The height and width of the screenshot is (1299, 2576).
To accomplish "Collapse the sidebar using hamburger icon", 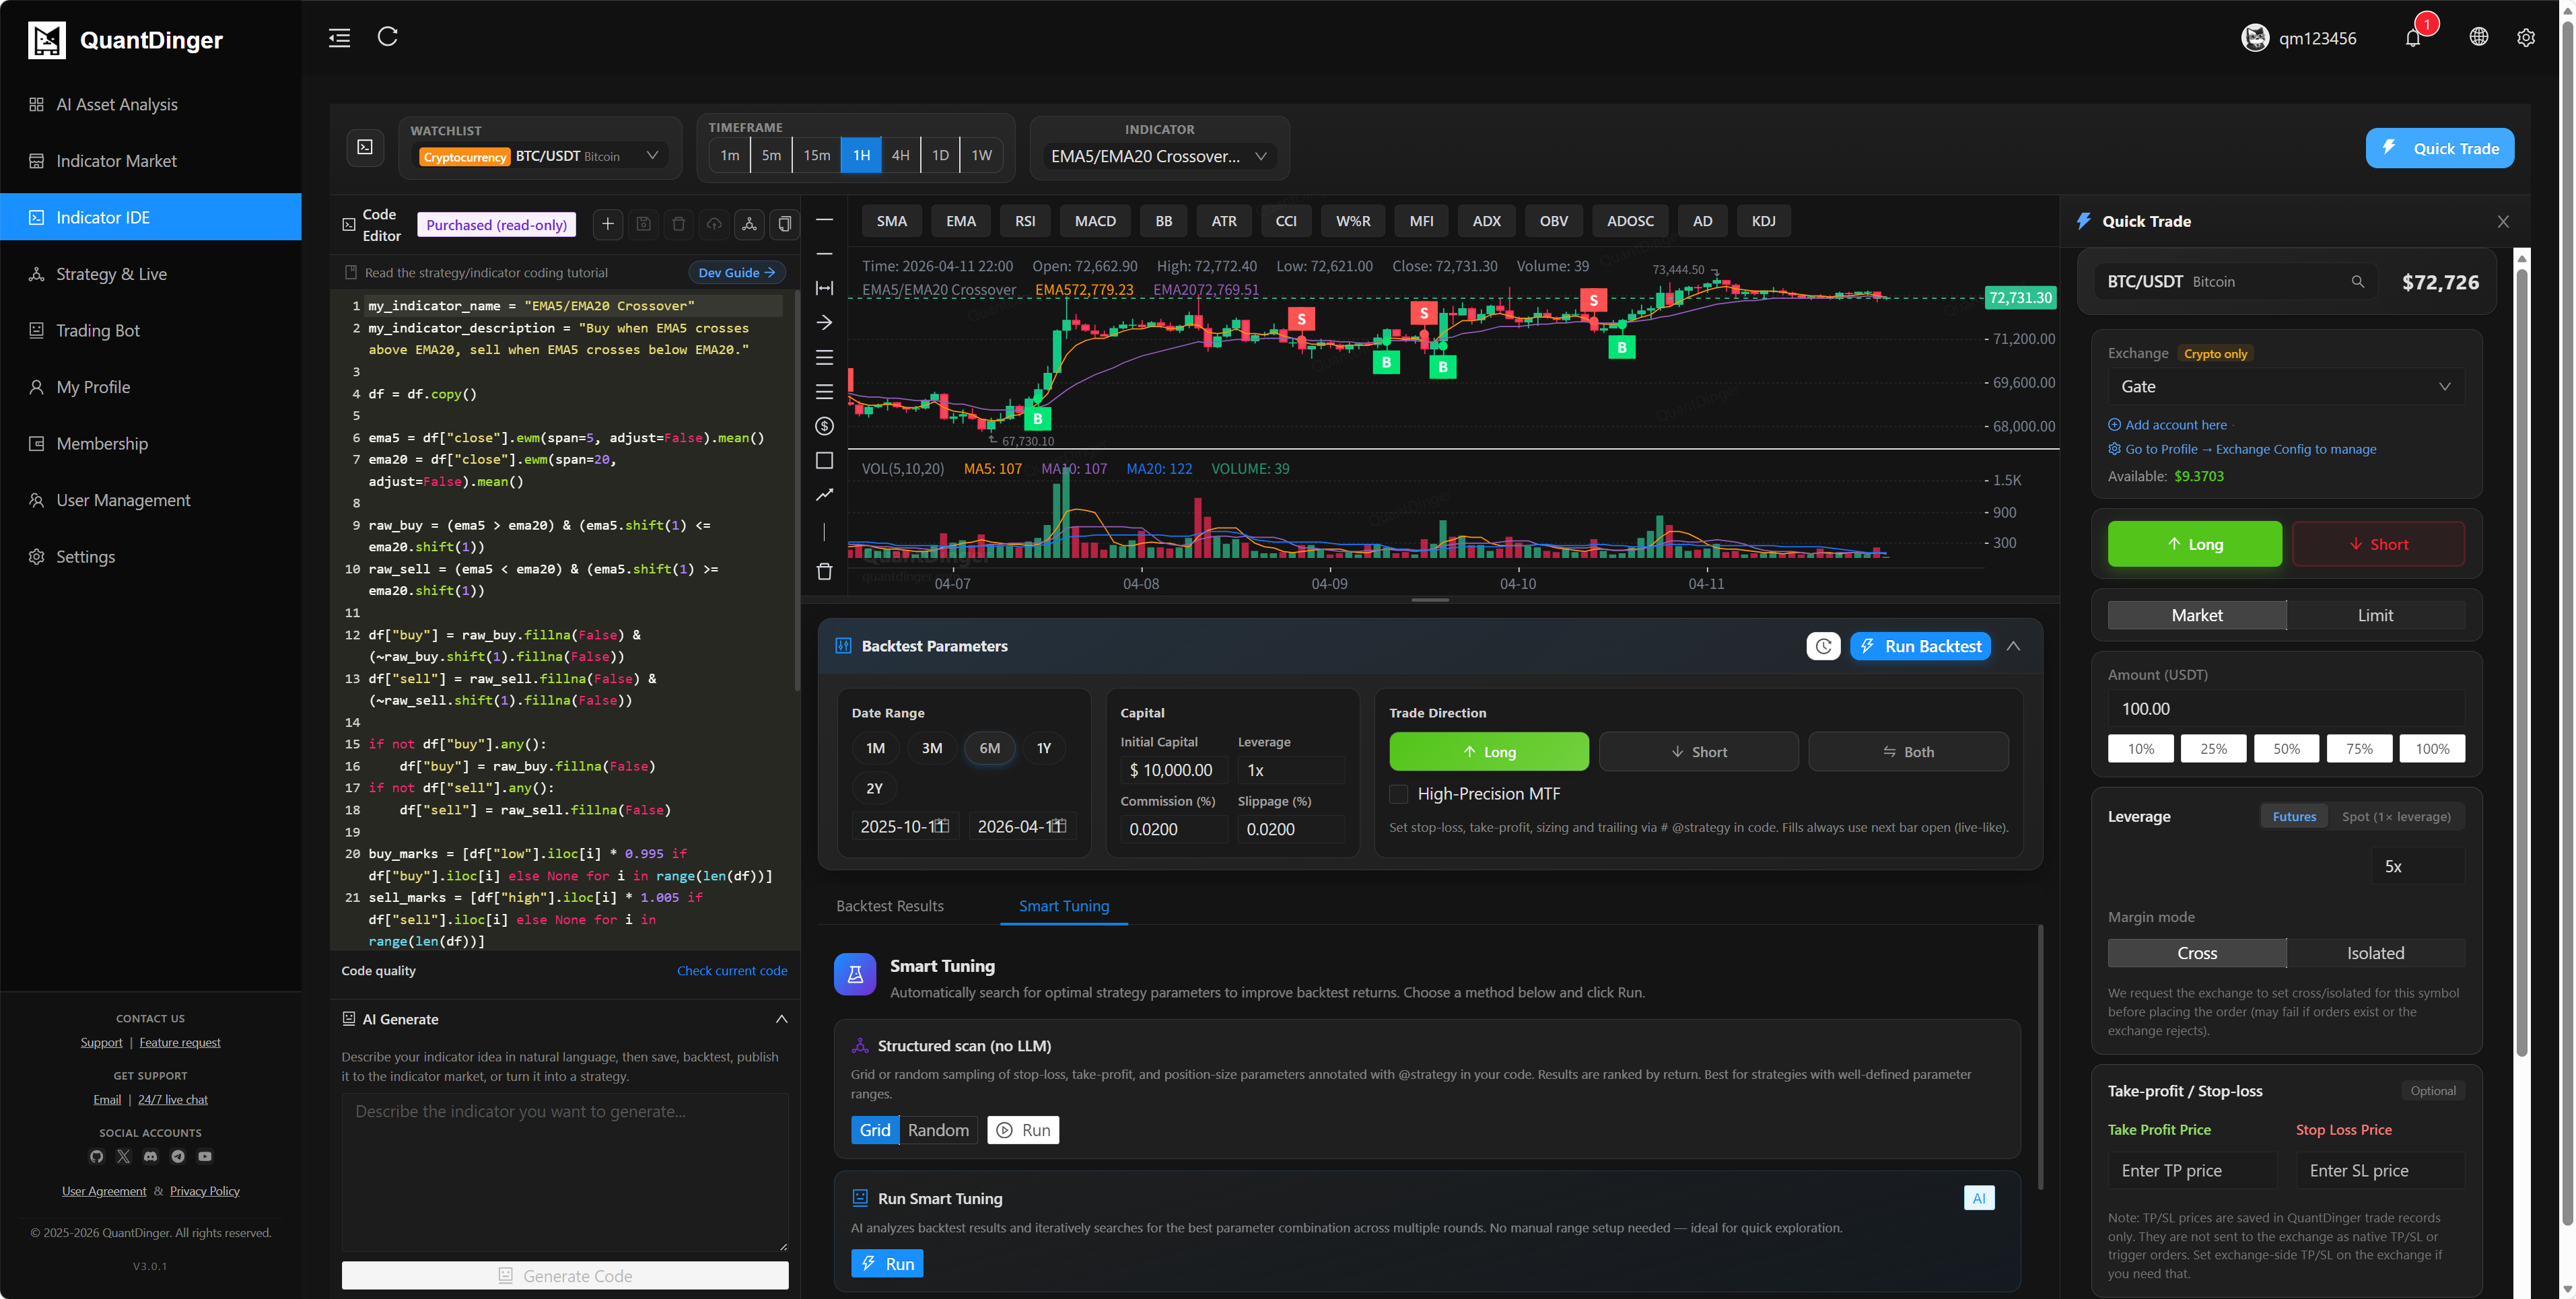I will (340, 38).
